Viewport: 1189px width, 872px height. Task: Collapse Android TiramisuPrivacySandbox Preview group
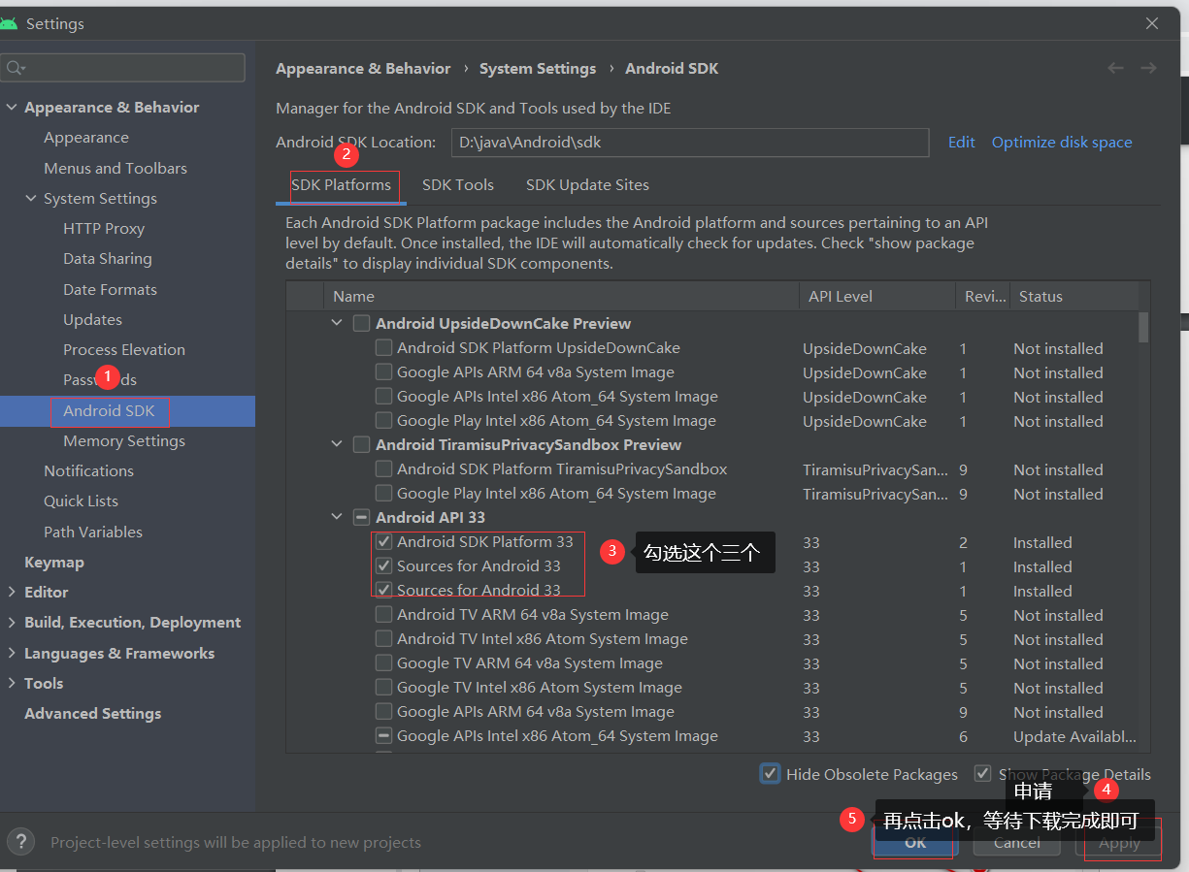(x=337, y=444)
